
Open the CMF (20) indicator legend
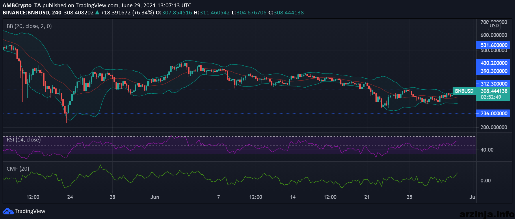(x=18, y=169)
